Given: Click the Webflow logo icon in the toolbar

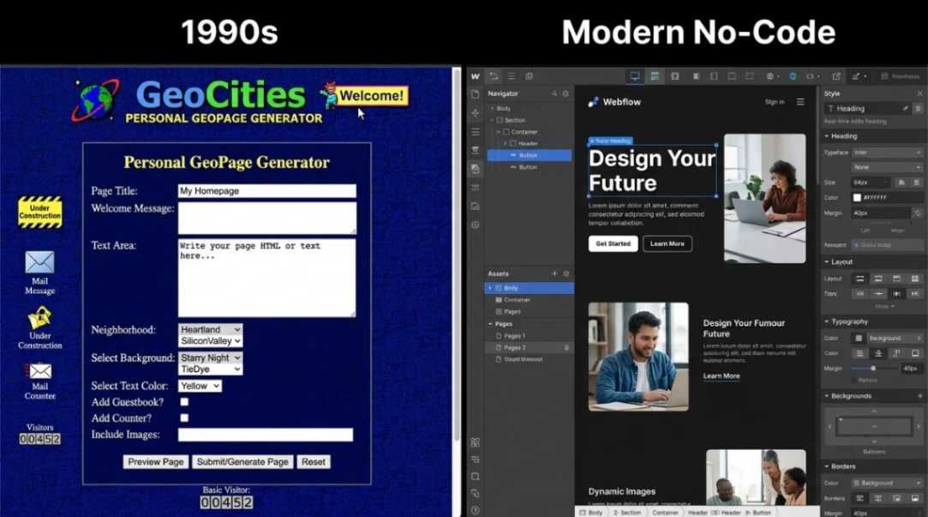Looking at the screenshot, I should (x=476, y=75).
